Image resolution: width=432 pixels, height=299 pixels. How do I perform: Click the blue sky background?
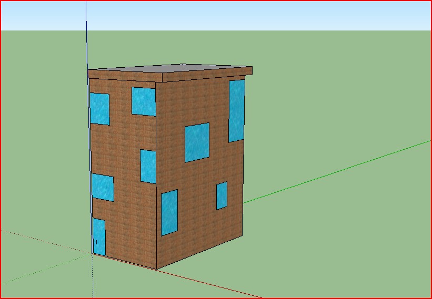click(263, 16)
